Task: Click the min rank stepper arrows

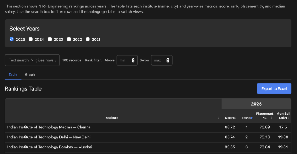Action: [133, 60]
